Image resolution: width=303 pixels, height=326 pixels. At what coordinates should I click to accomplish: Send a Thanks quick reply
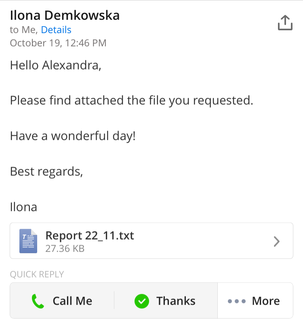click(x=165, y=301)
